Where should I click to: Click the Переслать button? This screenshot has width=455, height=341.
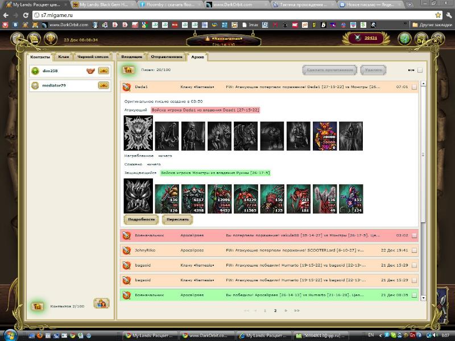pyautogui.click(x=177, y=219)
